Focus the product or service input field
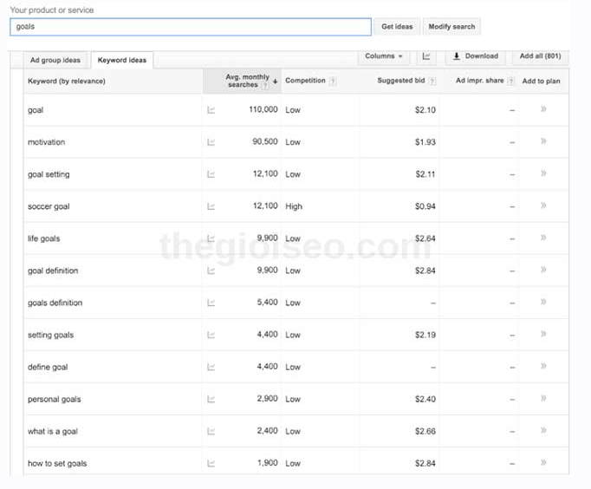The image size is (591, 489). (191, 27)
